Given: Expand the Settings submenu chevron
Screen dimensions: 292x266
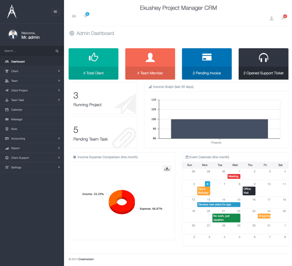Looking at the screenshot, I should (59, 167).
